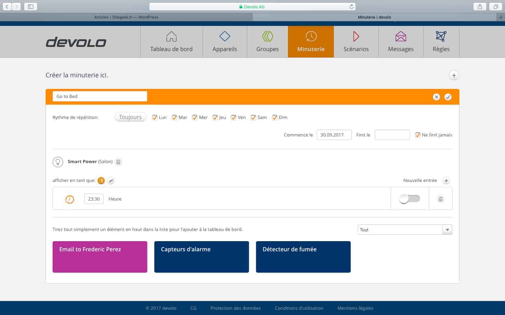Switch to graph view display icon
Image resolution: width=505 pixels, height=315 pixels.
click(x=111, y=181)
